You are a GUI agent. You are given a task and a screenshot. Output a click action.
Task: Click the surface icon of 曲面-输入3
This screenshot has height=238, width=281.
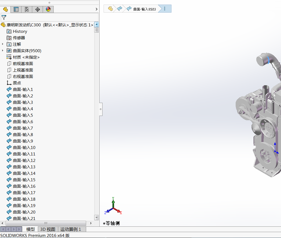tap(9, 102)
